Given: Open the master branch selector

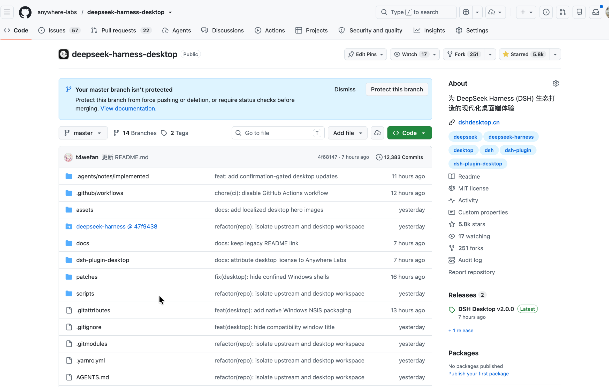Looking at the screenshot, I should click(83, 133).
